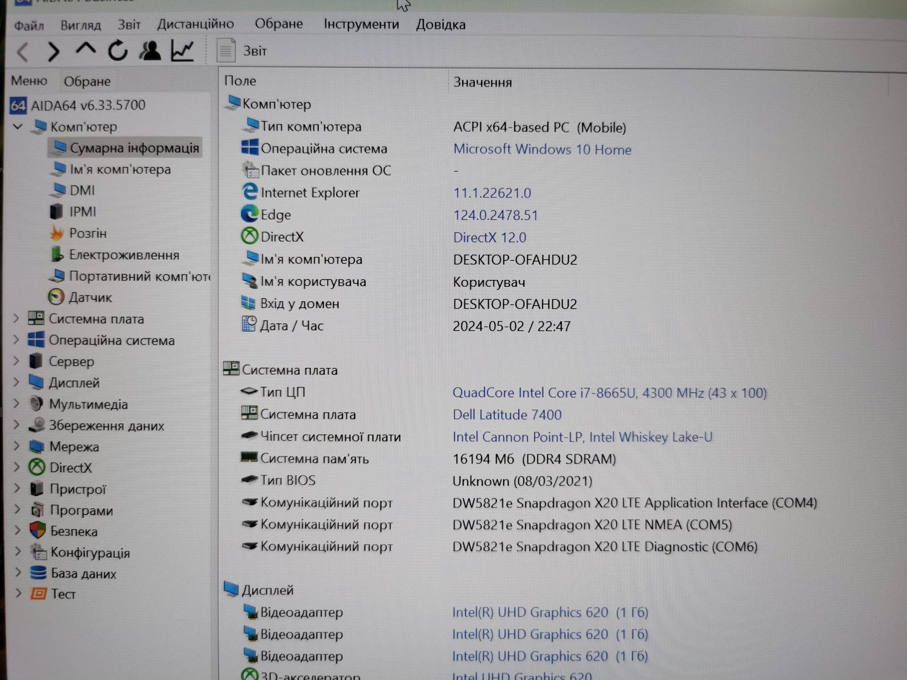Select the Системна пам'ять memory row
The width and height of the screenshot is (907, 680).
tap(428, 459)
